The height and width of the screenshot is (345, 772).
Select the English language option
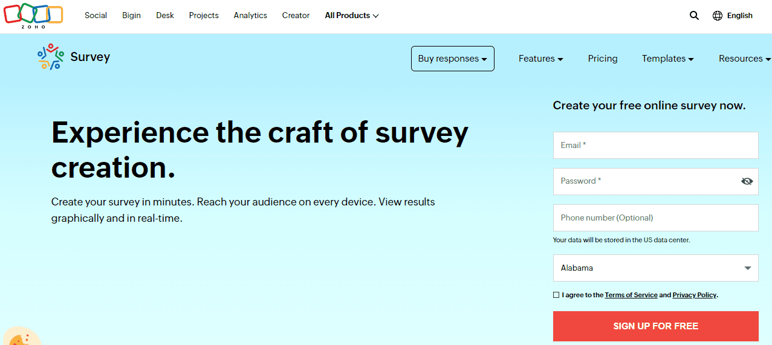740,16
